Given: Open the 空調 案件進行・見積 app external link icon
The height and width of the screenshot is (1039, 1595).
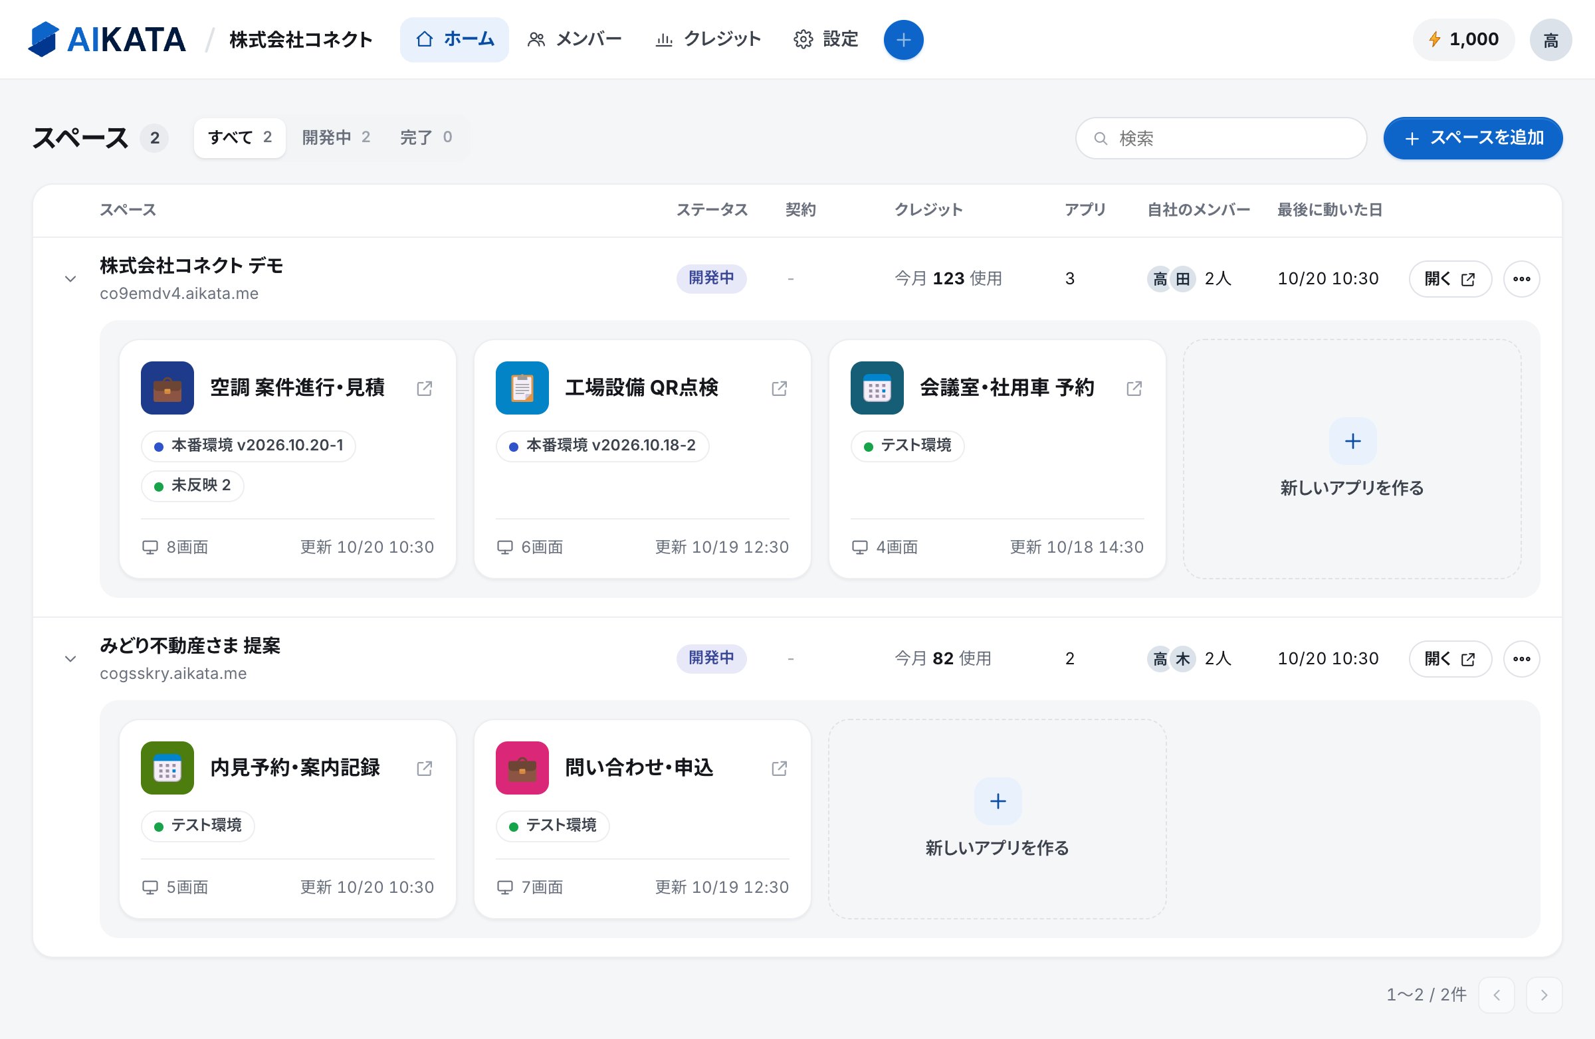Looking at the screenshot, I should [x=424, y=389].
